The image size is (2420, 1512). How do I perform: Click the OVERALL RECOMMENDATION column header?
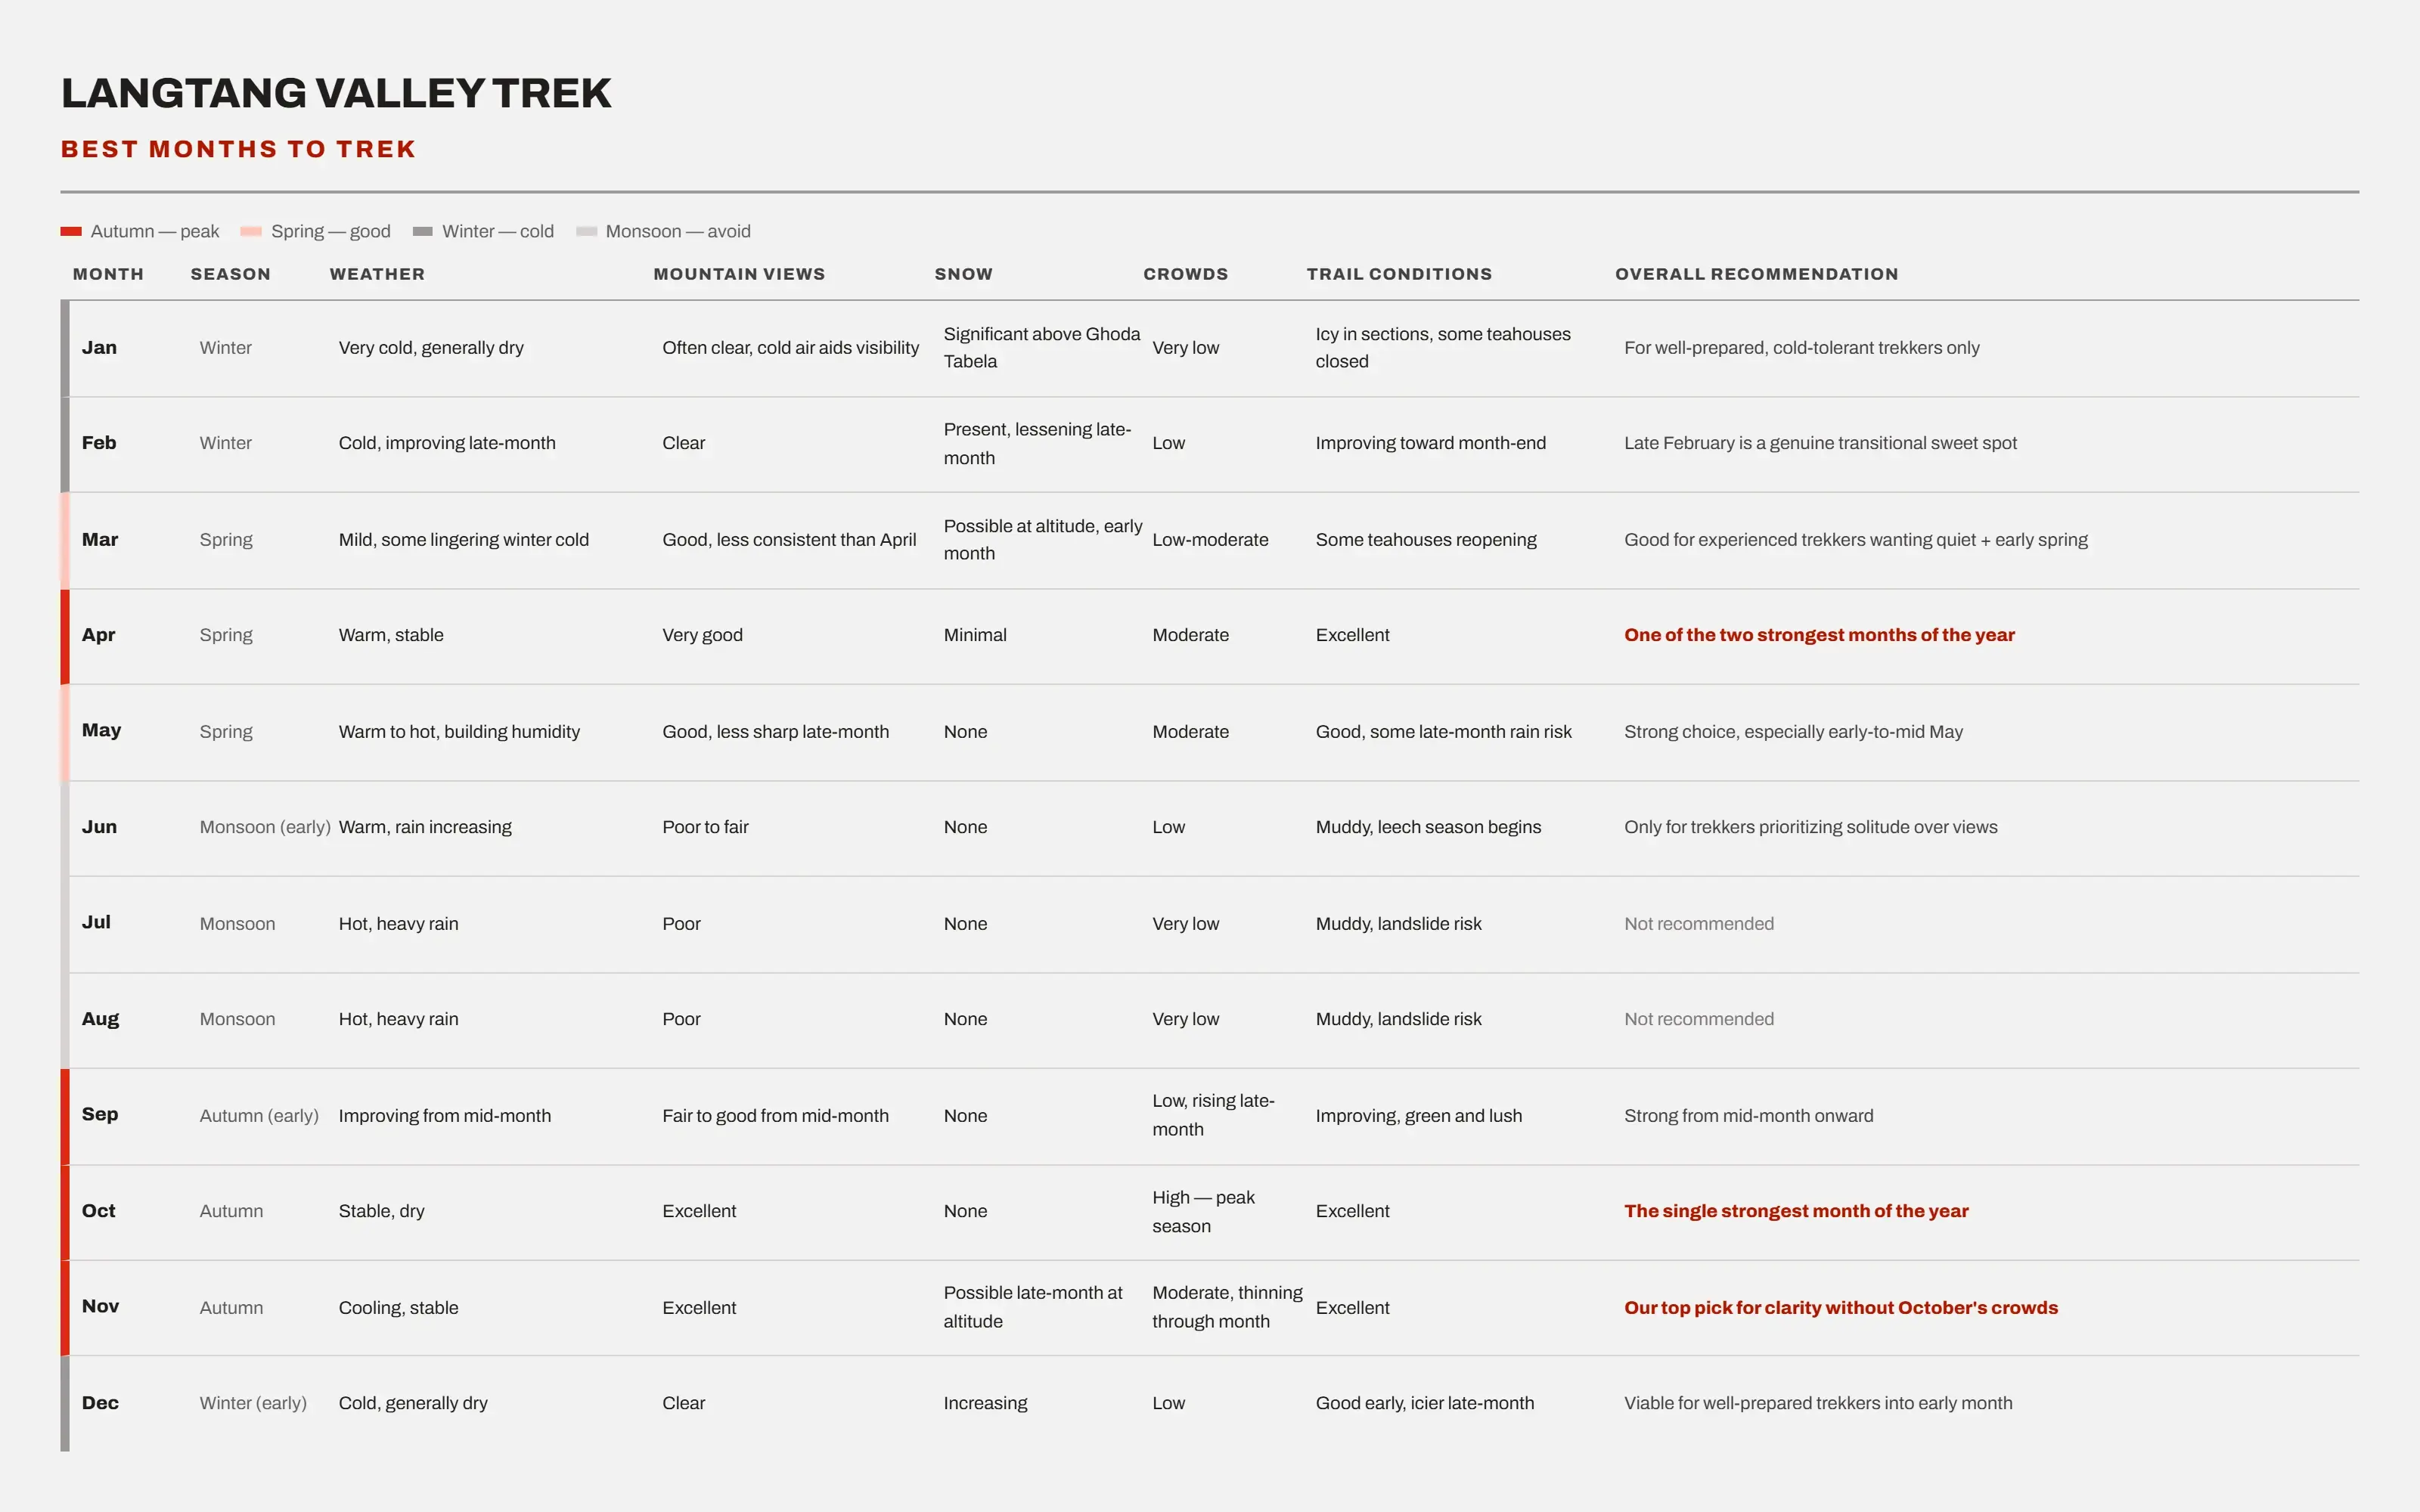1756,274
